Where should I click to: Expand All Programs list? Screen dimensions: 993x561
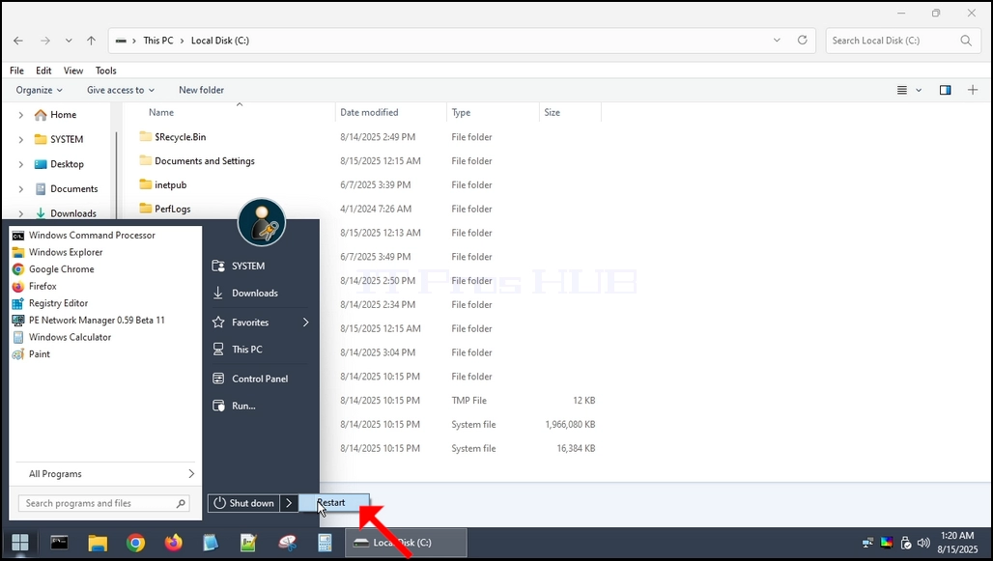point(105,474)
